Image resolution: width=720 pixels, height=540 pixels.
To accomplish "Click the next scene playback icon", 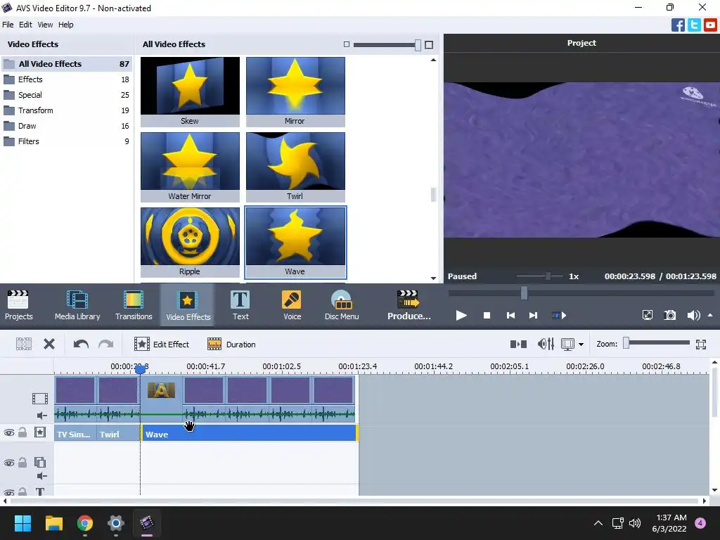I will (559, 316).
